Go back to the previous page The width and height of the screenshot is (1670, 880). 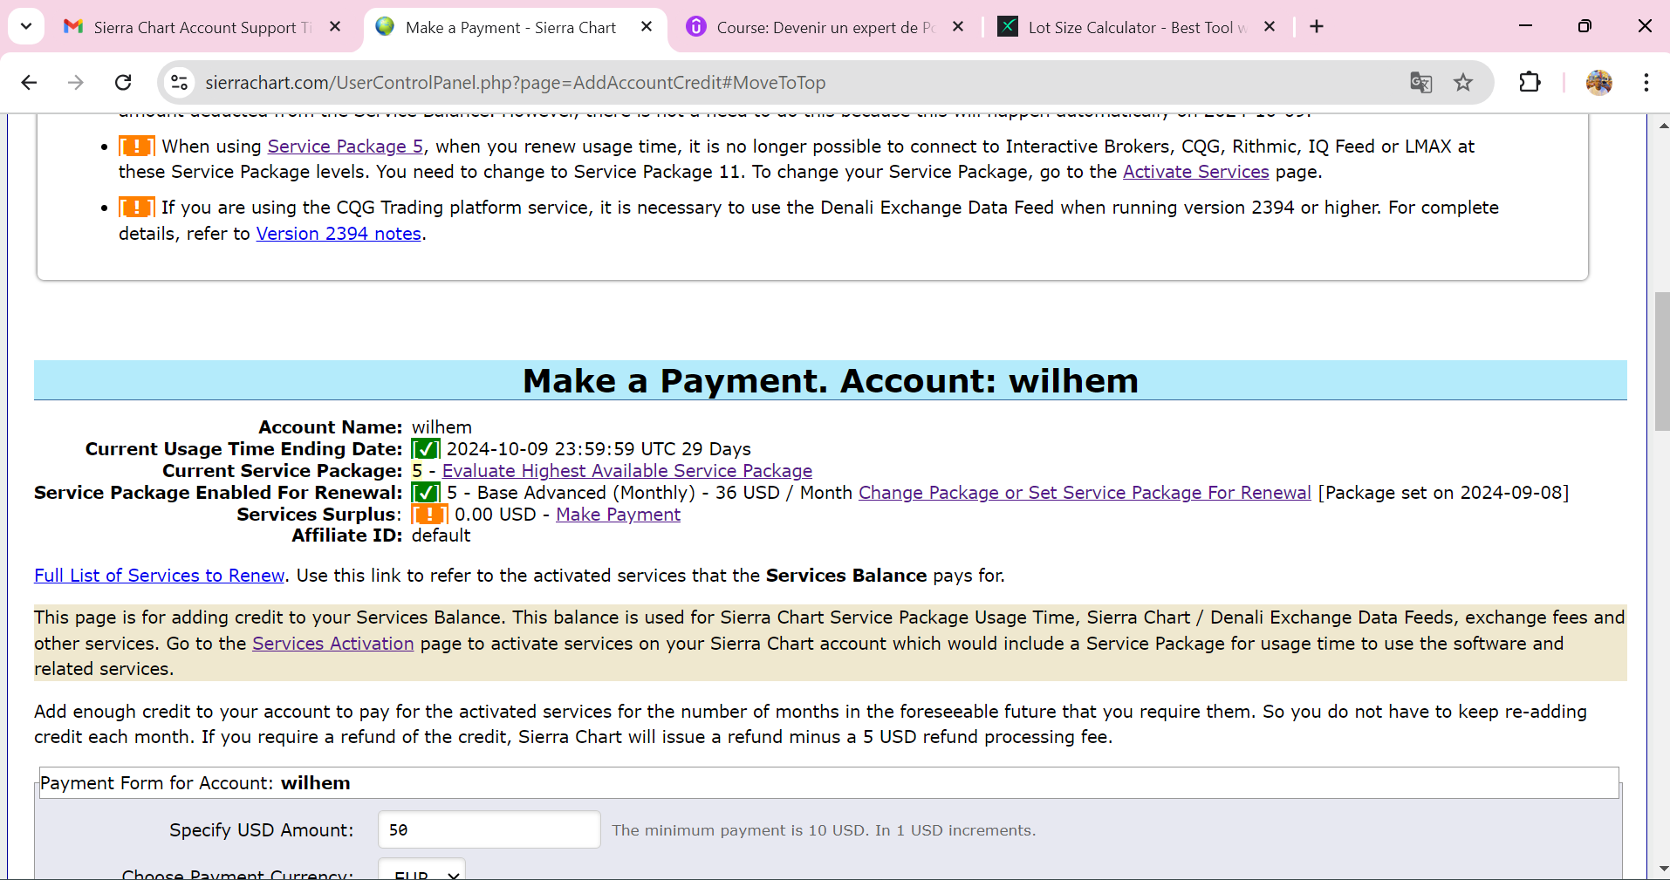(29, 82)
